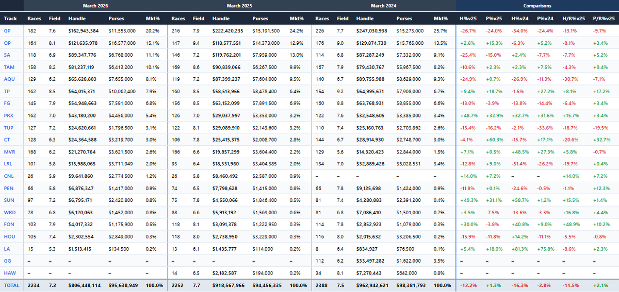This screenshot has width=619, height=292.
Task: Click LA comparison value +81.3%
Action: click(519, 248)
